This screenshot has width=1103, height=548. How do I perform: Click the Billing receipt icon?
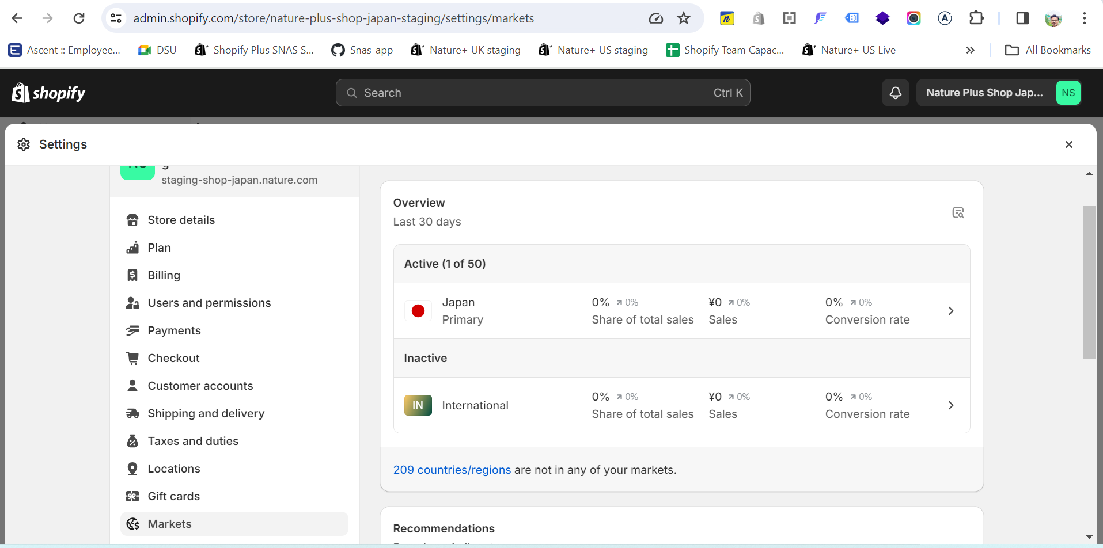pyautogui.click(x=132, y=275)
